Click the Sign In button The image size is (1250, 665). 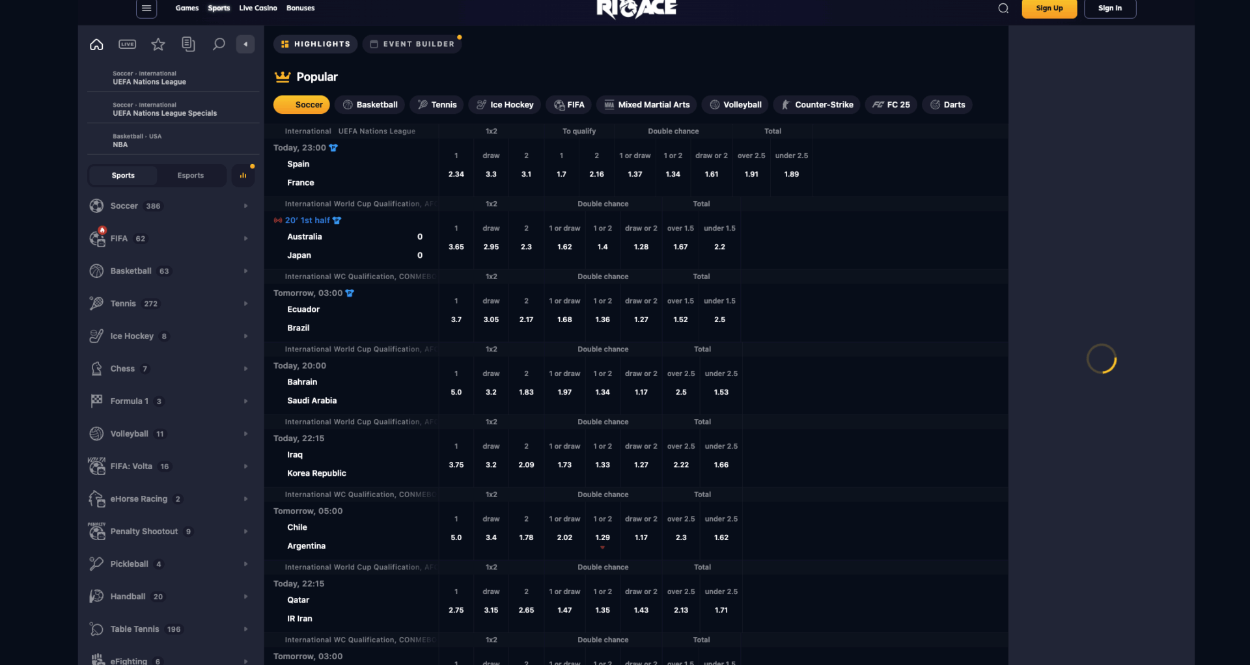(x=1110, y=8)
